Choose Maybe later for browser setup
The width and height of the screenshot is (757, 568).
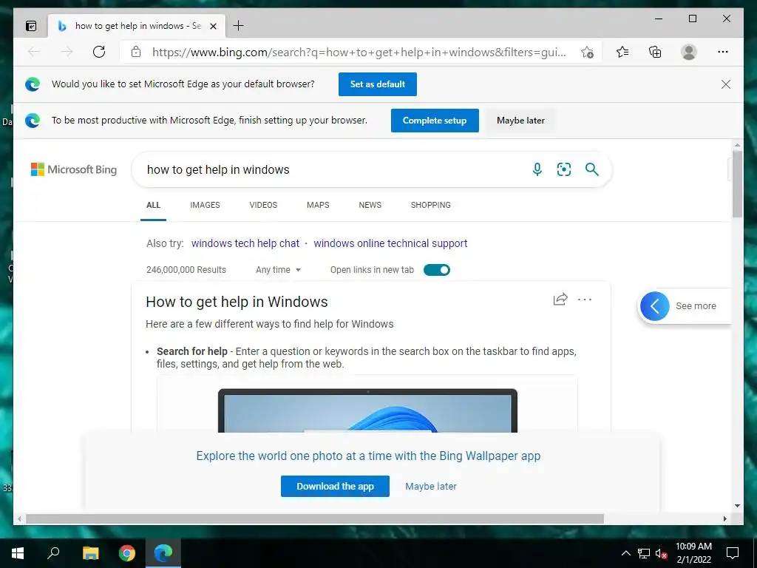click(x=520, y=121)
